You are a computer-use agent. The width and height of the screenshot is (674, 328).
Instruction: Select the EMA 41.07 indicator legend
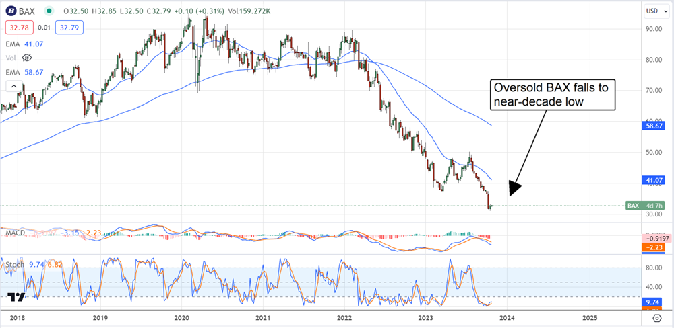[x=25, y=44]
